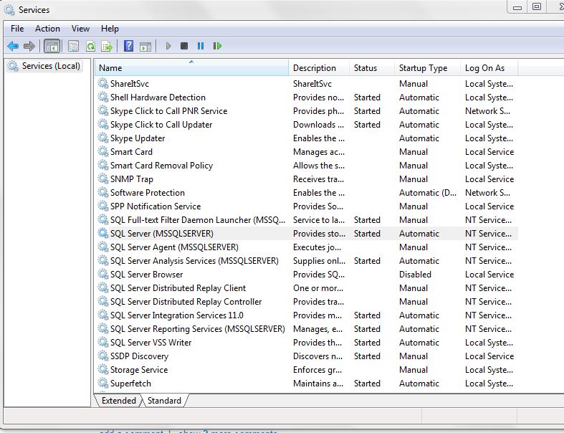The width and height of the screenshot is (564, 433).
Task: Sort by the Status column header
Action: pyautogui.click(x=372, y=68)
